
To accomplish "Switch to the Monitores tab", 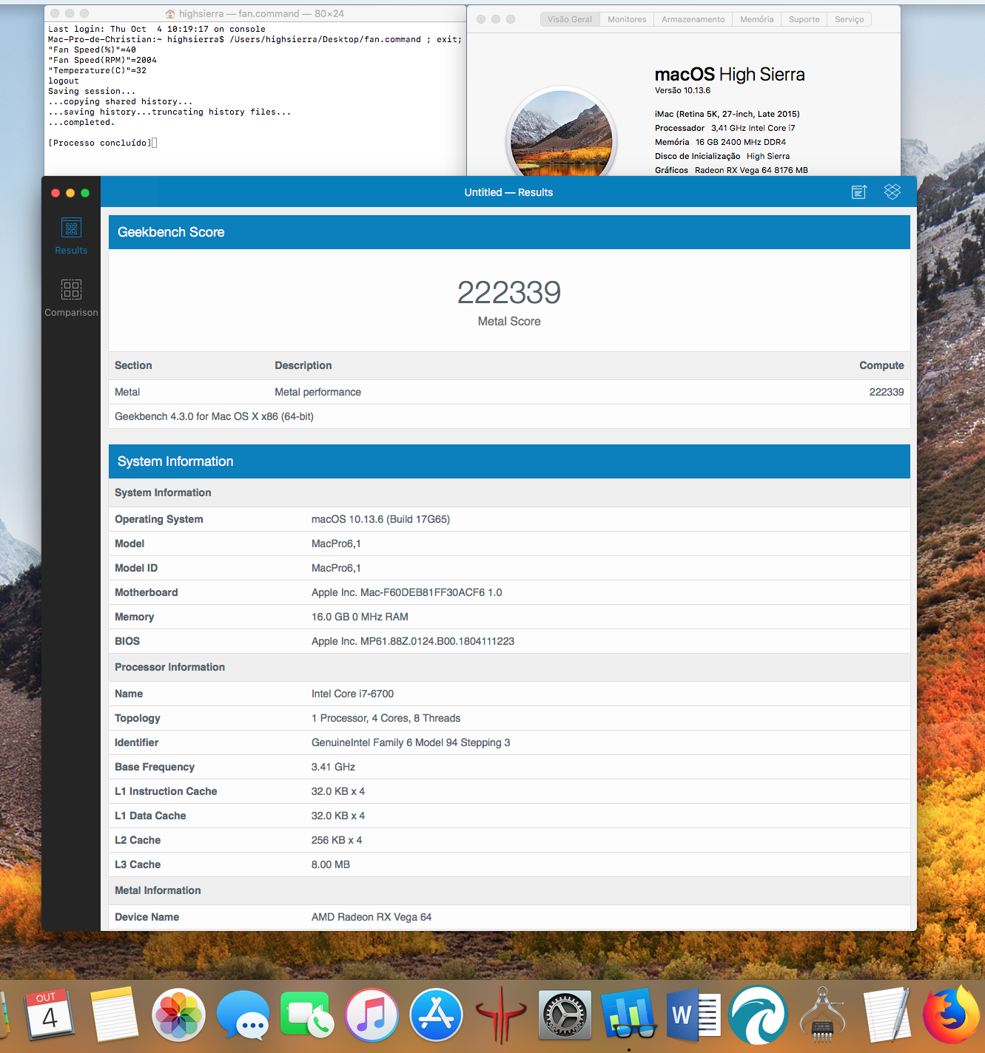I will [627, 19].
